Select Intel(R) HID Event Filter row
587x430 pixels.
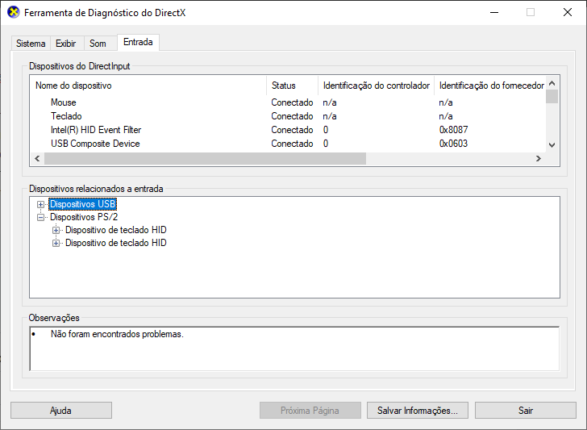[x=288, y=130]
